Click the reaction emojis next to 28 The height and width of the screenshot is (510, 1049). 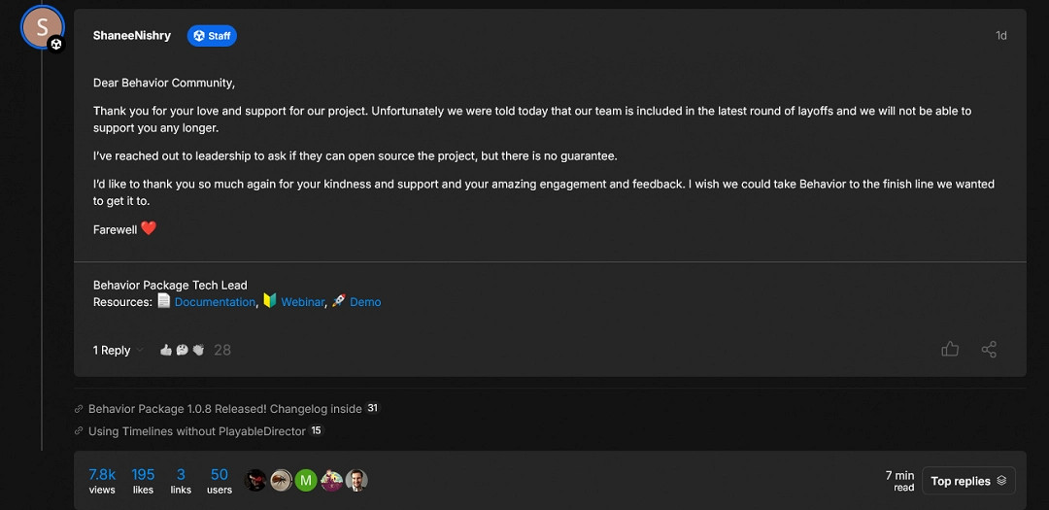point(183,351)
